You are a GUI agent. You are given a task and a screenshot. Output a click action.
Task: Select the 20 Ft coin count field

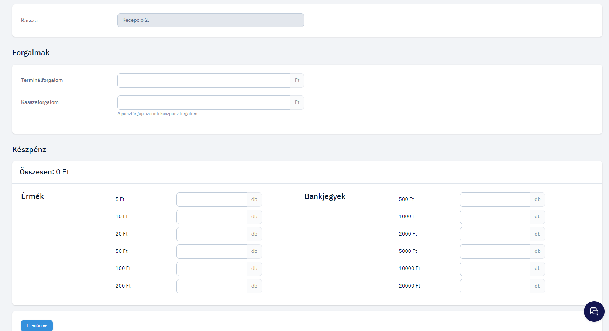coord(211,234)
